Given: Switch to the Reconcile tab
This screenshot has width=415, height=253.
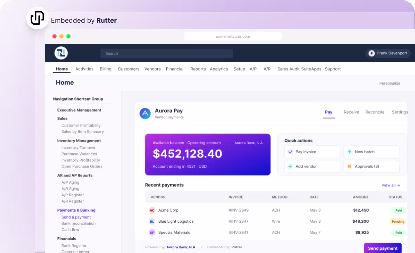Looking at the screenshot, I should 375,112.
